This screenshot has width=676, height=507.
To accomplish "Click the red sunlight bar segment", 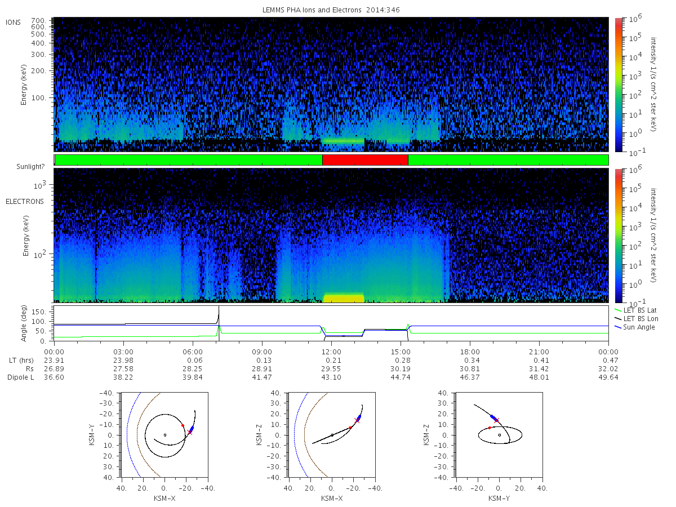I will click(365, 160).
